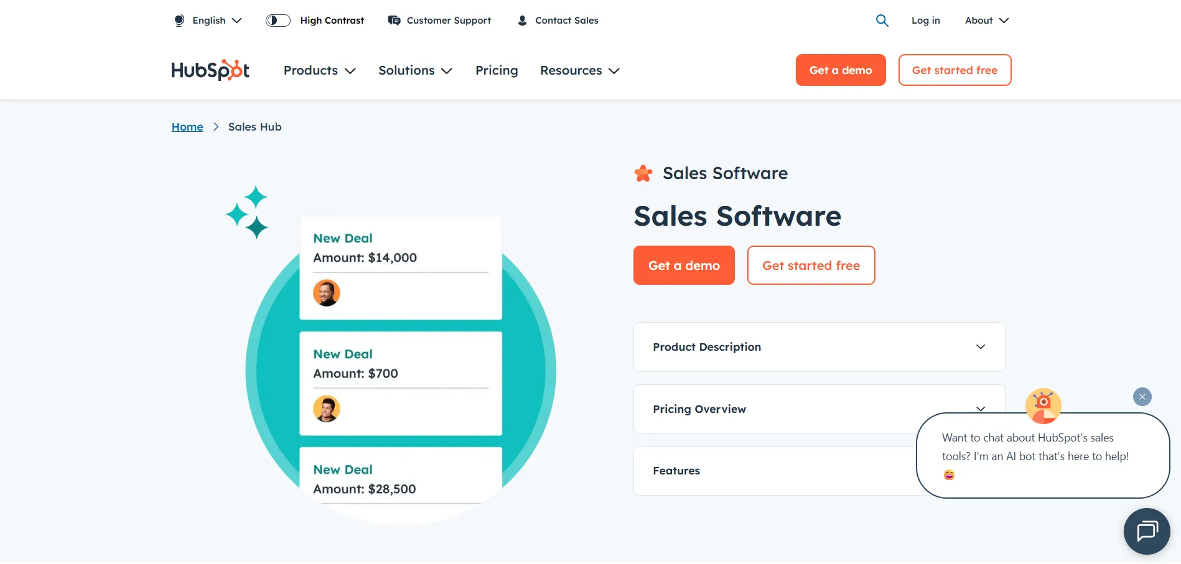This screenshot has height=564, width=1181.
Task: Click Get a demo below Sales Software heading
Action: 684,266
